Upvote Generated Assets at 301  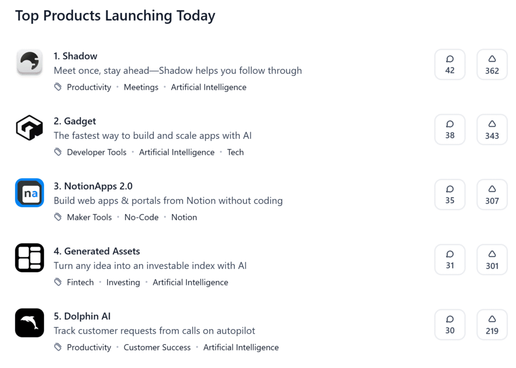pyautogui.click(x=492, y=260)
